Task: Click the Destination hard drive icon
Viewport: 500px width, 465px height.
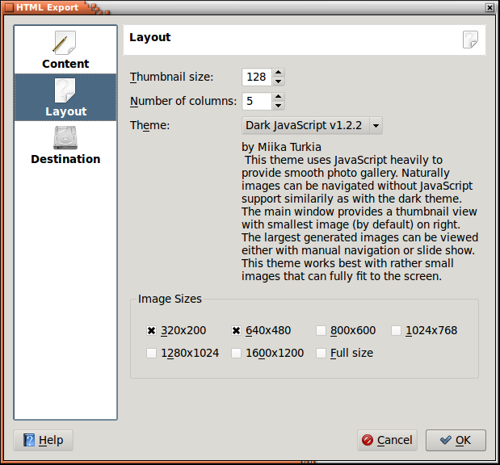Action: [x=65, y=138]
